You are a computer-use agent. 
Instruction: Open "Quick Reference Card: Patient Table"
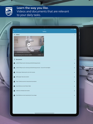pyautogui.click(x=24, y=86)
